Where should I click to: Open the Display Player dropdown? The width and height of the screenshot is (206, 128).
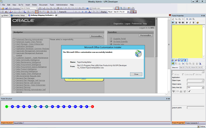128,12
